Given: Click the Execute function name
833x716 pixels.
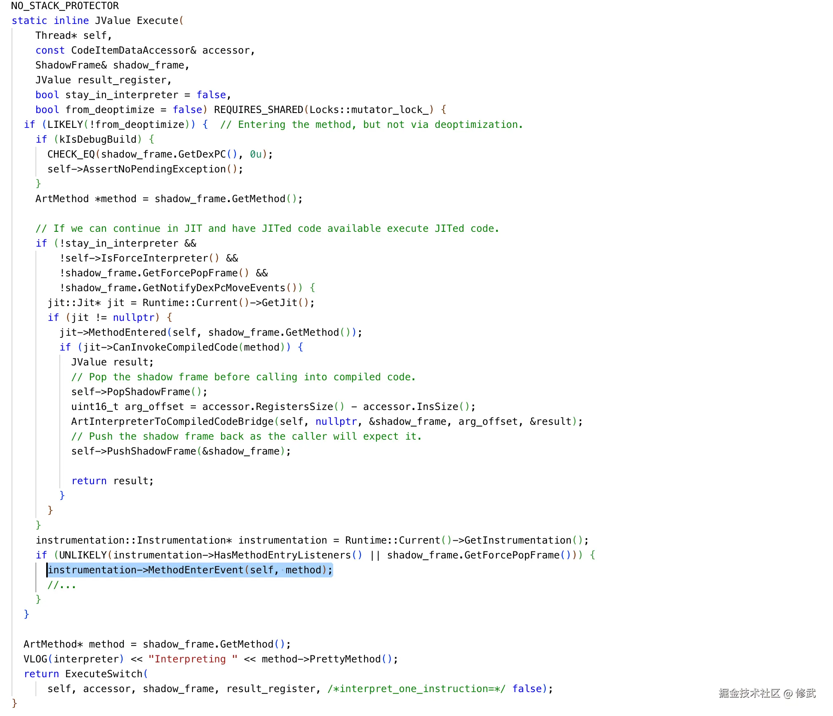Looking at the screenshot, I should click(158, 21).
